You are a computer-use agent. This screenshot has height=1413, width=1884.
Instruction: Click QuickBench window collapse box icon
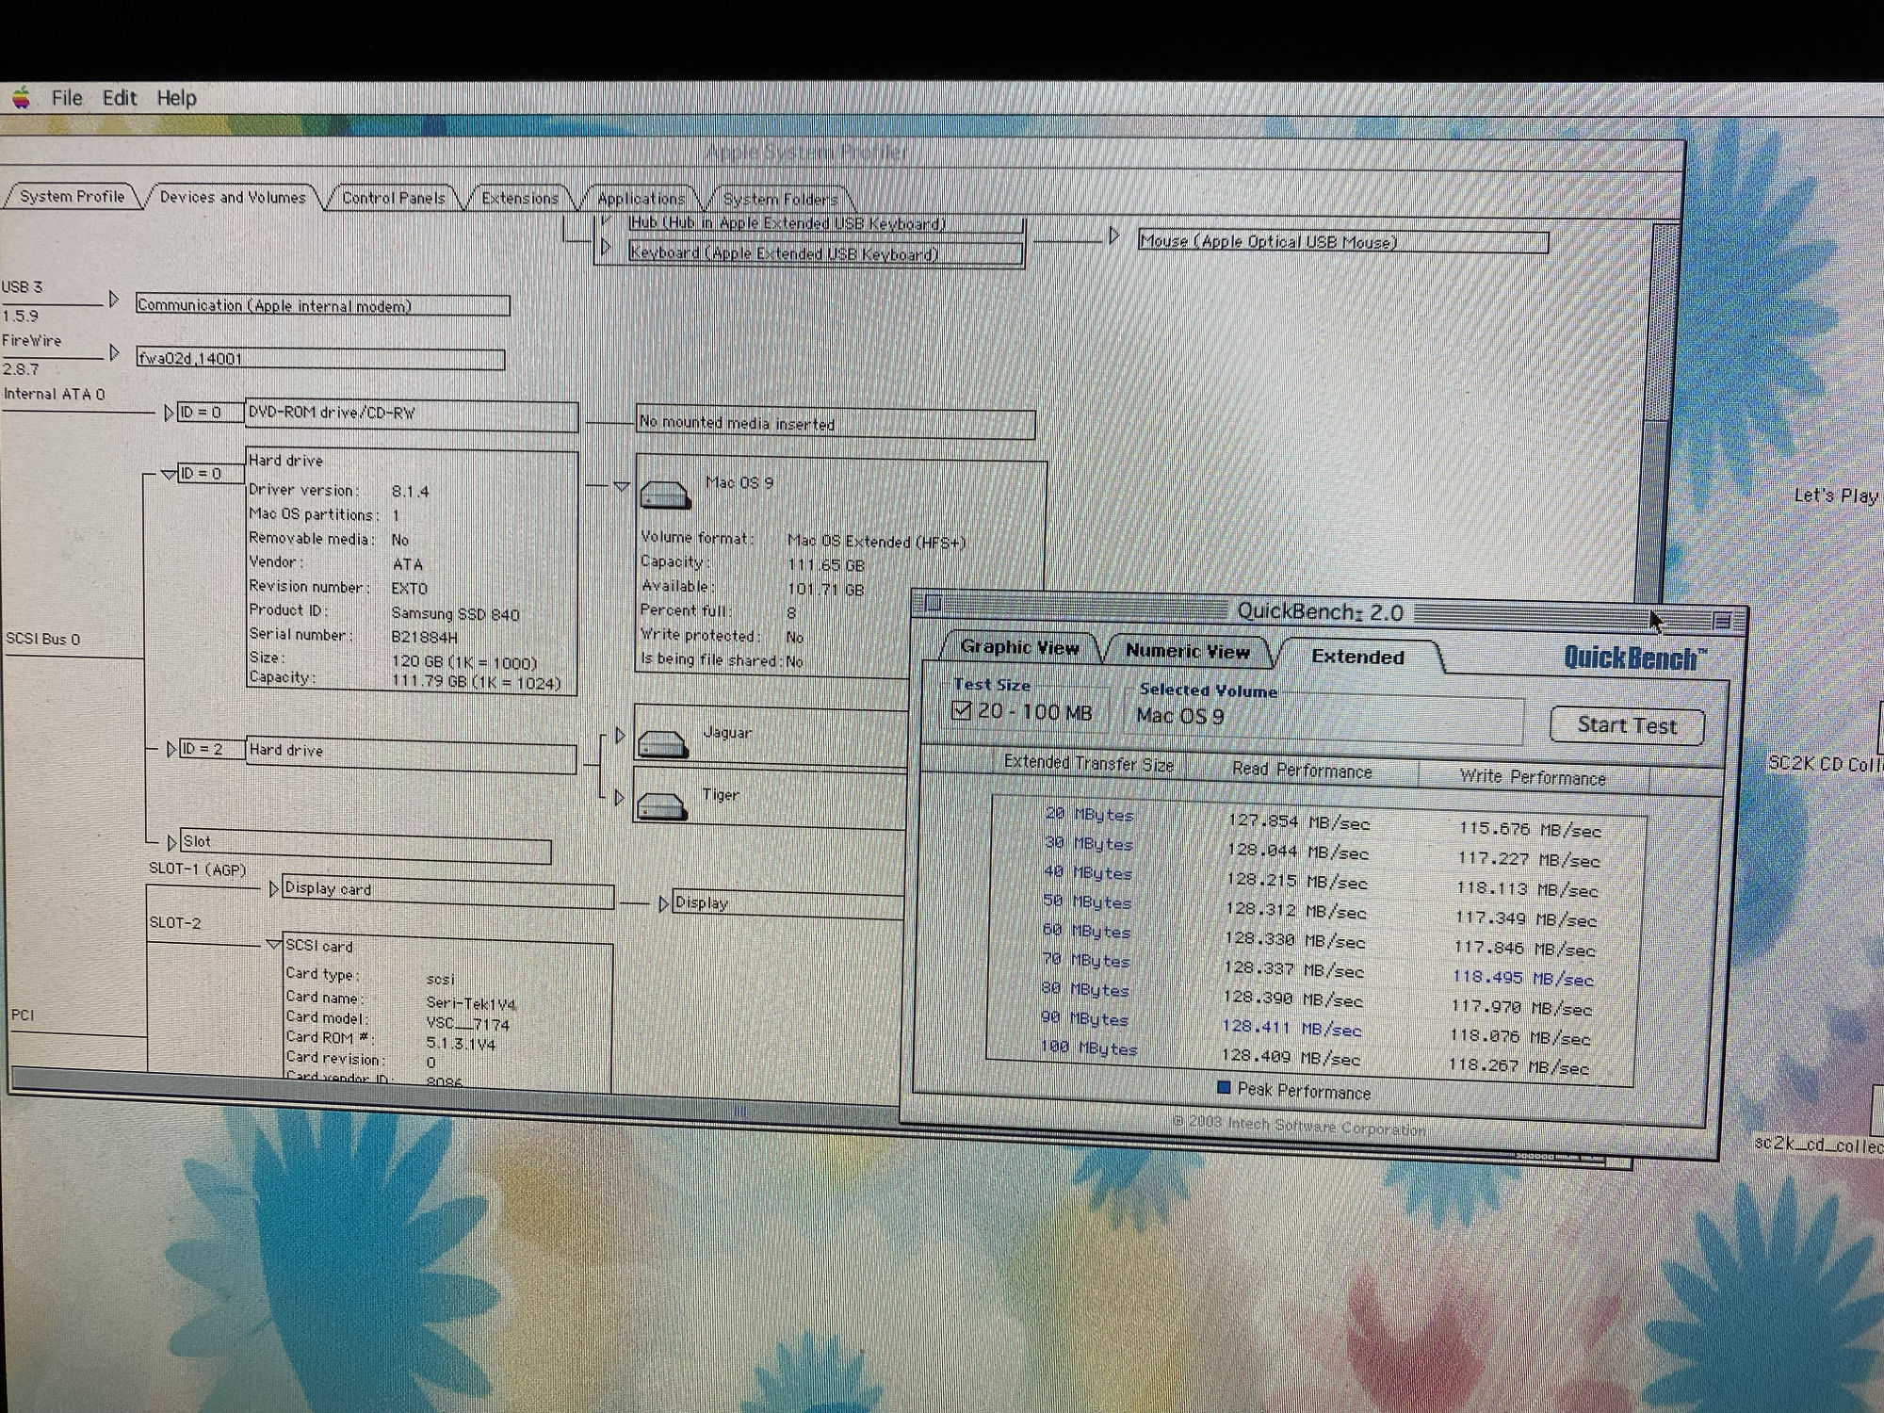(x=1722, y=621)
